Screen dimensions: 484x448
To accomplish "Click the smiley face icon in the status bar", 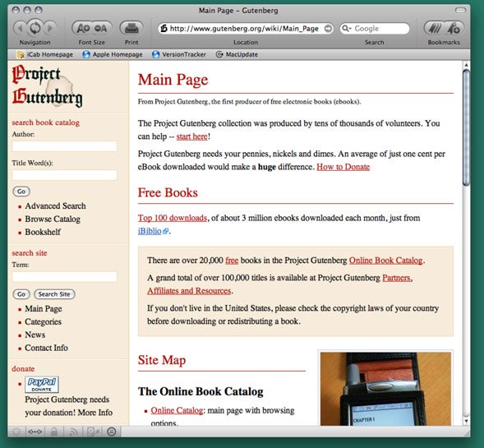I will [112, 432].
